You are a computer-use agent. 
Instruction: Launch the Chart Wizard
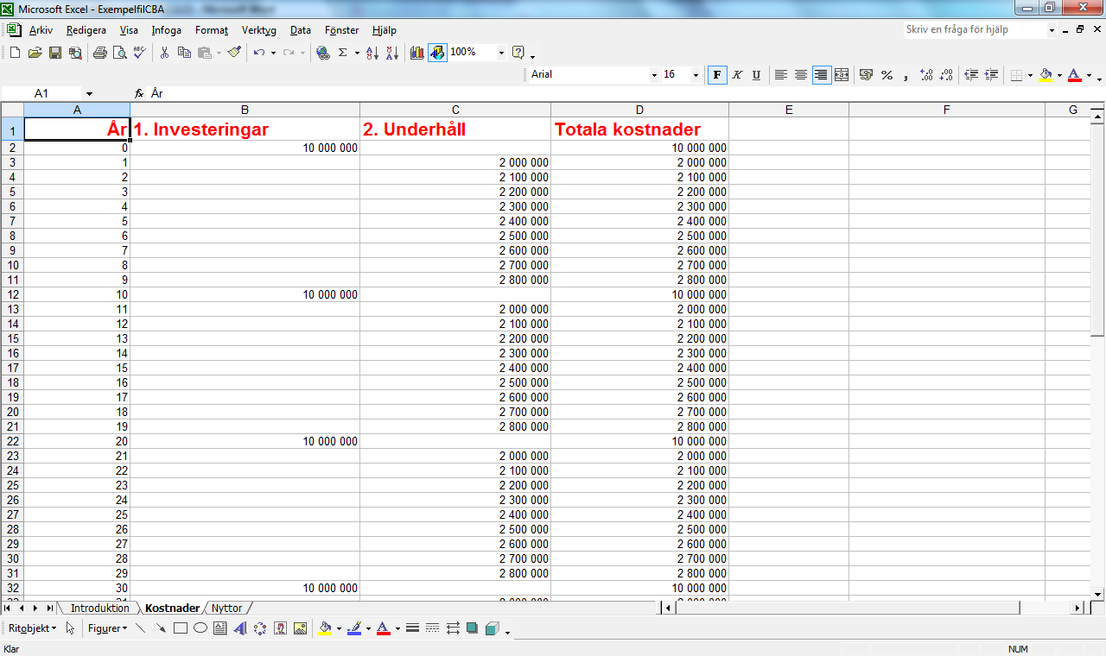coord(417,53)
